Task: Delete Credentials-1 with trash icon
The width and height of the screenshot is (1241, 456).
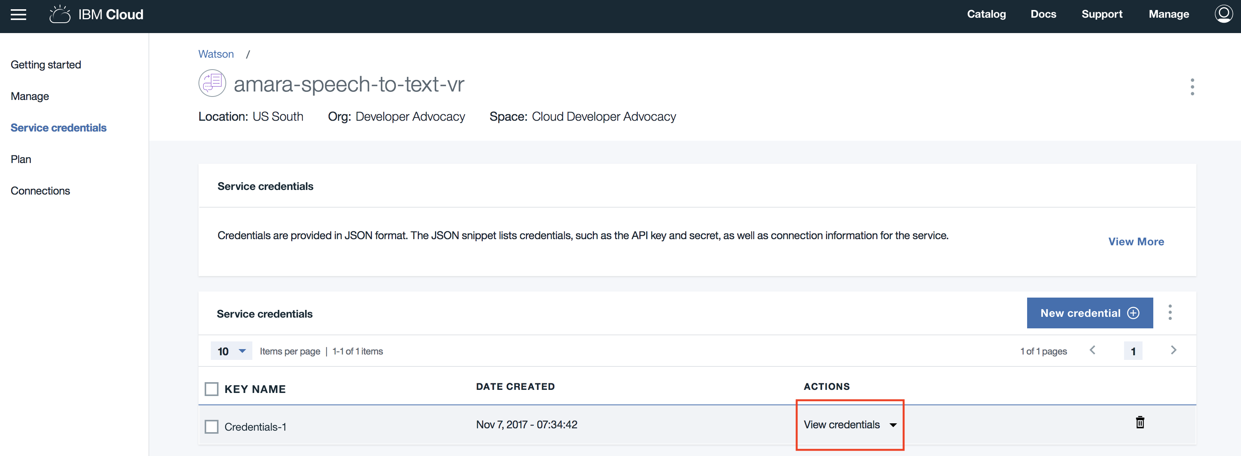Action: tap(1140, 422)
